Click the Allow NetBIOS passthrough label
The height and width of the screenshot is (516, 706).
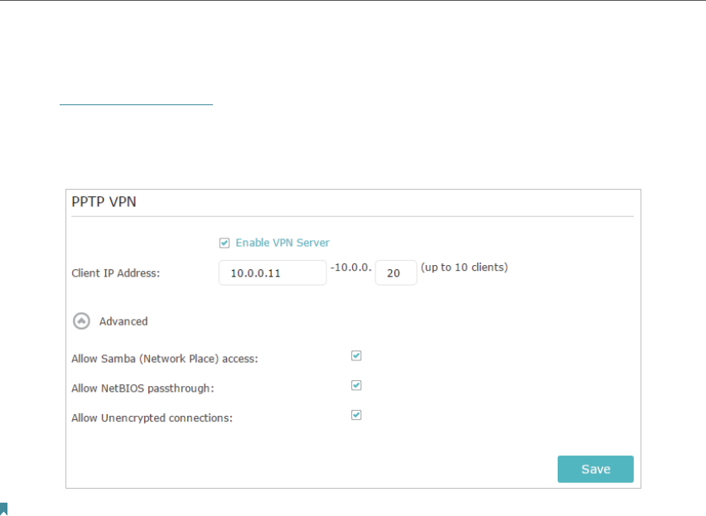[x=143, y=388]
